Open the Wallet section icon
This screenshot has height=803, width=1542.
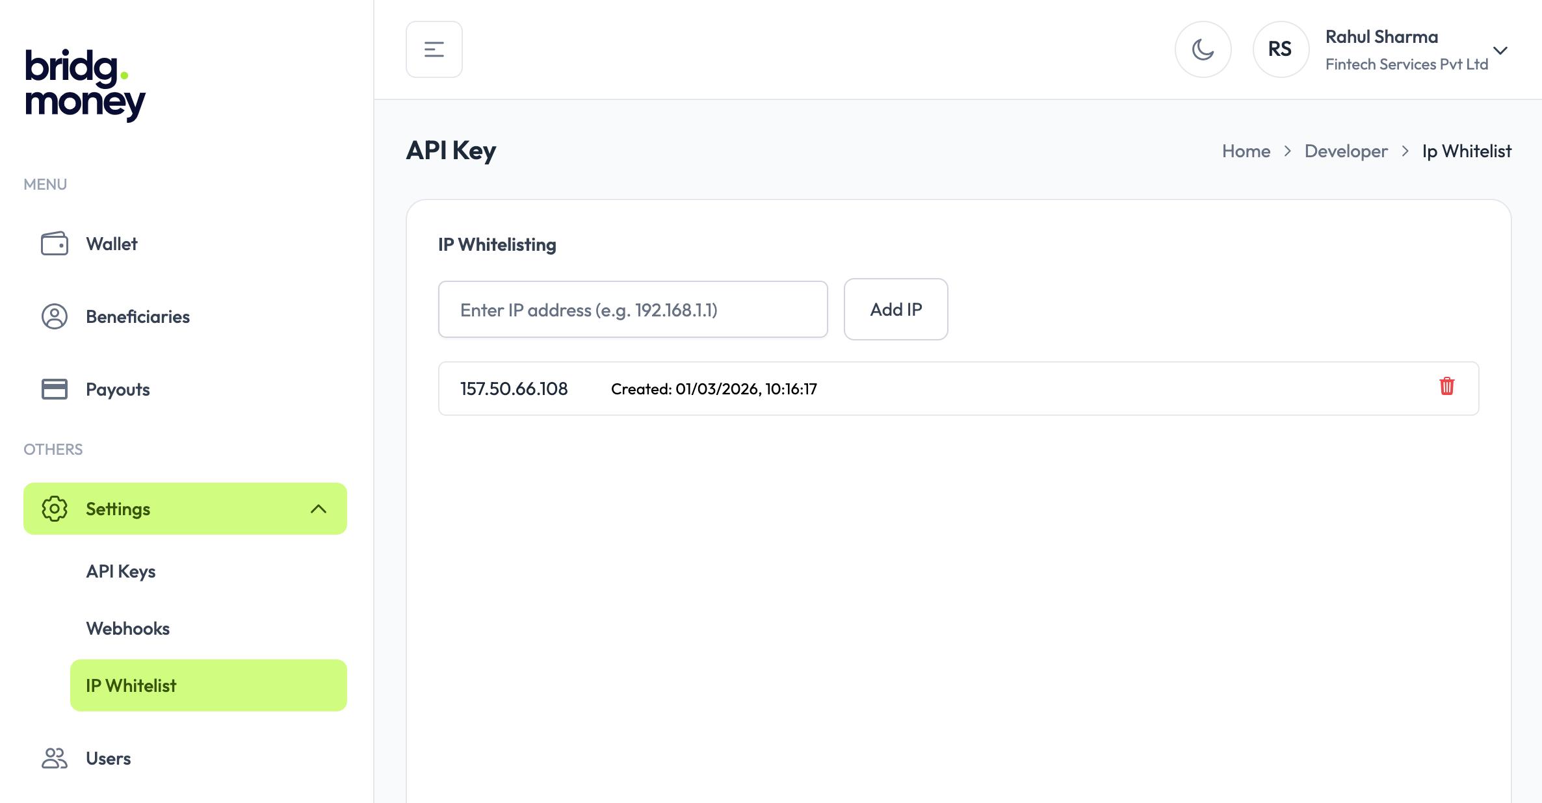[55, 244]
